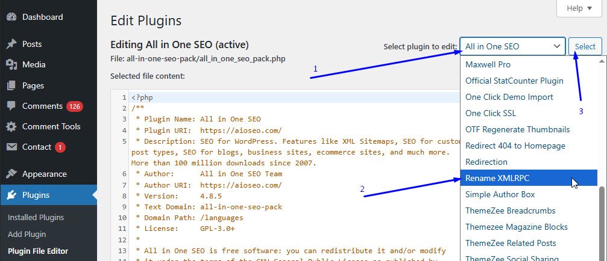
Task: Click the dropdown list scroll-up arrow
Action: point(602,61)
